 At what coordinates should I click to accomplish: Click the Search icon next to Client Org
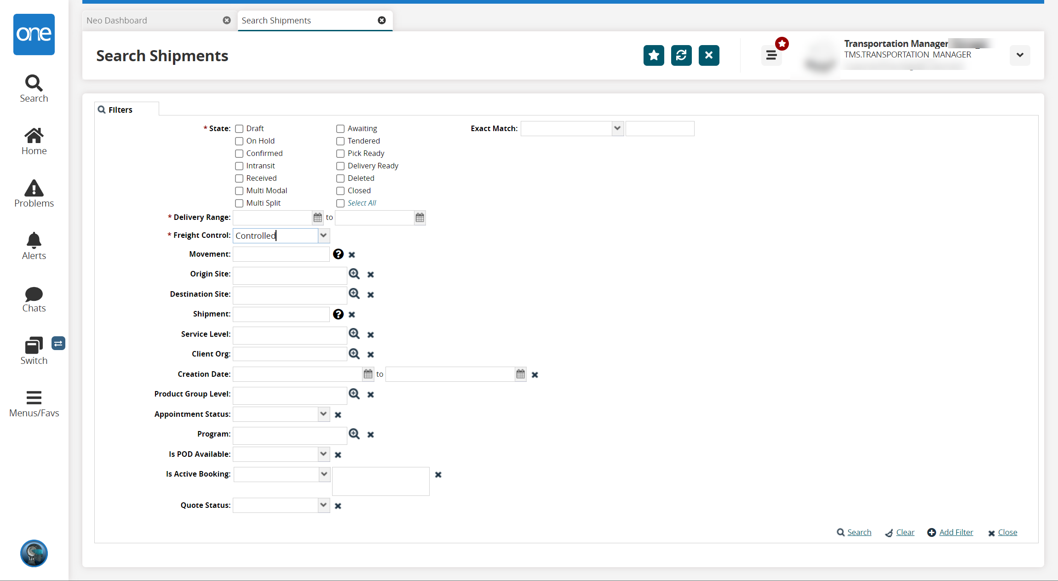[x=354, y=353]
